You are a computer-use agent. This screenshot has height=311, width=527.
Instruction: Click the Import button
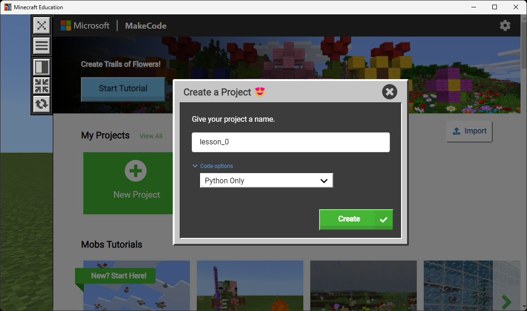coord(469,131)
